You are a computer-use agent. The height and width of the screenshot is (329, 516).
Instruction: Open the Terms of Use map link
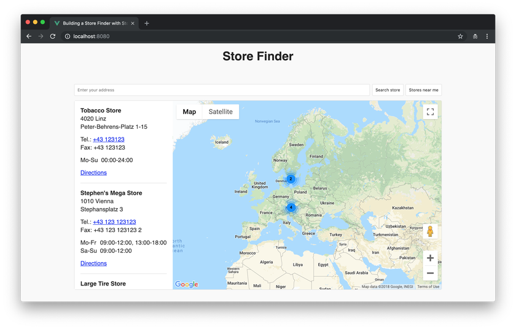pyautogui.click(x=428, y=287)
